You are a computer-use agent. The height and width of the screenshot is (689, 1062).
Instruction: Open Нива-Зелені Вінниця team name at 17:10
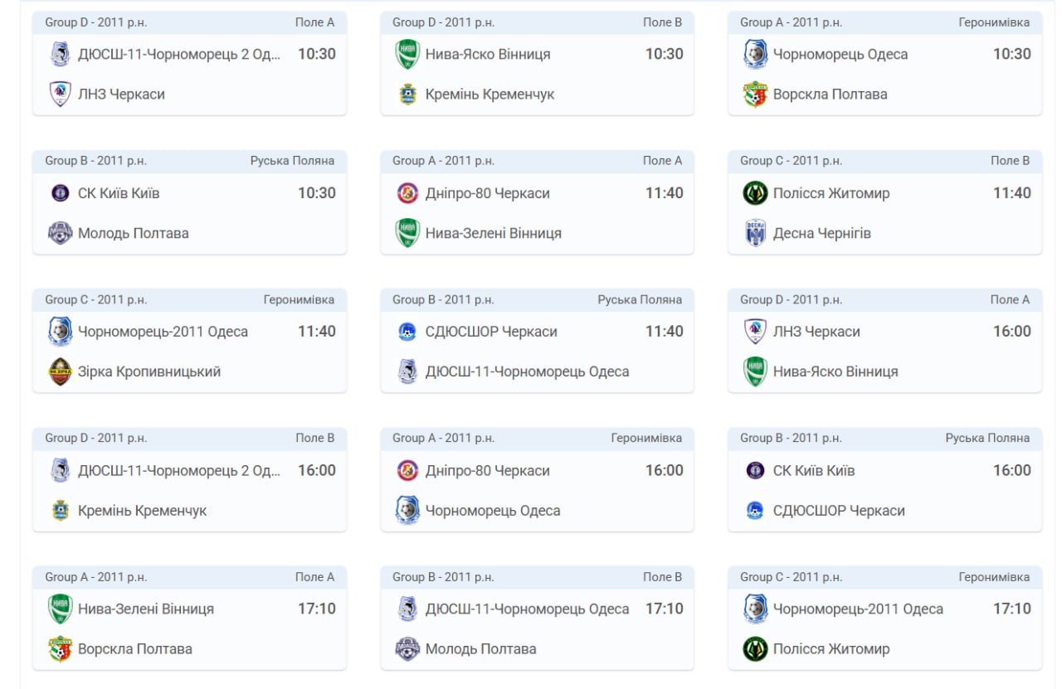(146, 609)
